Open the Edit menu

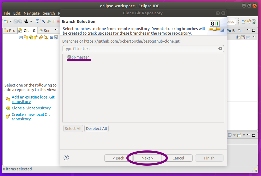(17, 13)
